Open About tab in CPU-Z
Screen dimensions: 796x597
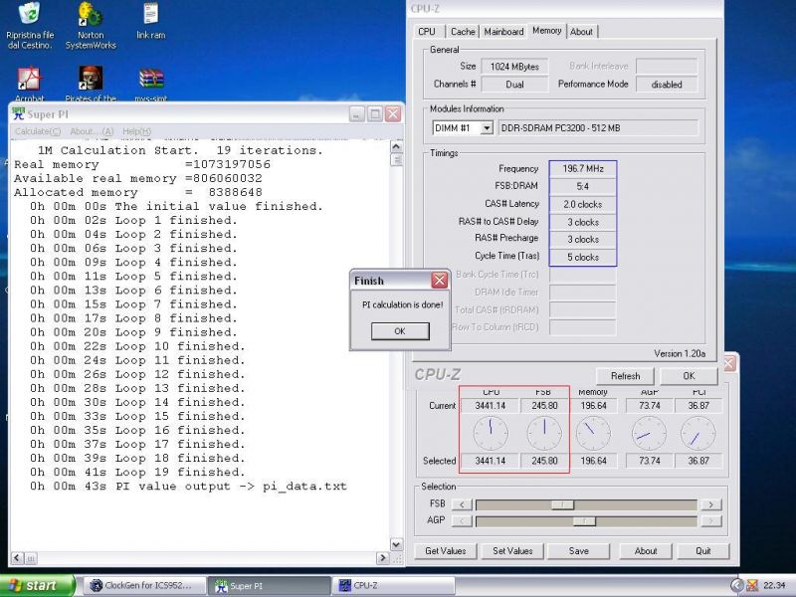tap(581, 32)
